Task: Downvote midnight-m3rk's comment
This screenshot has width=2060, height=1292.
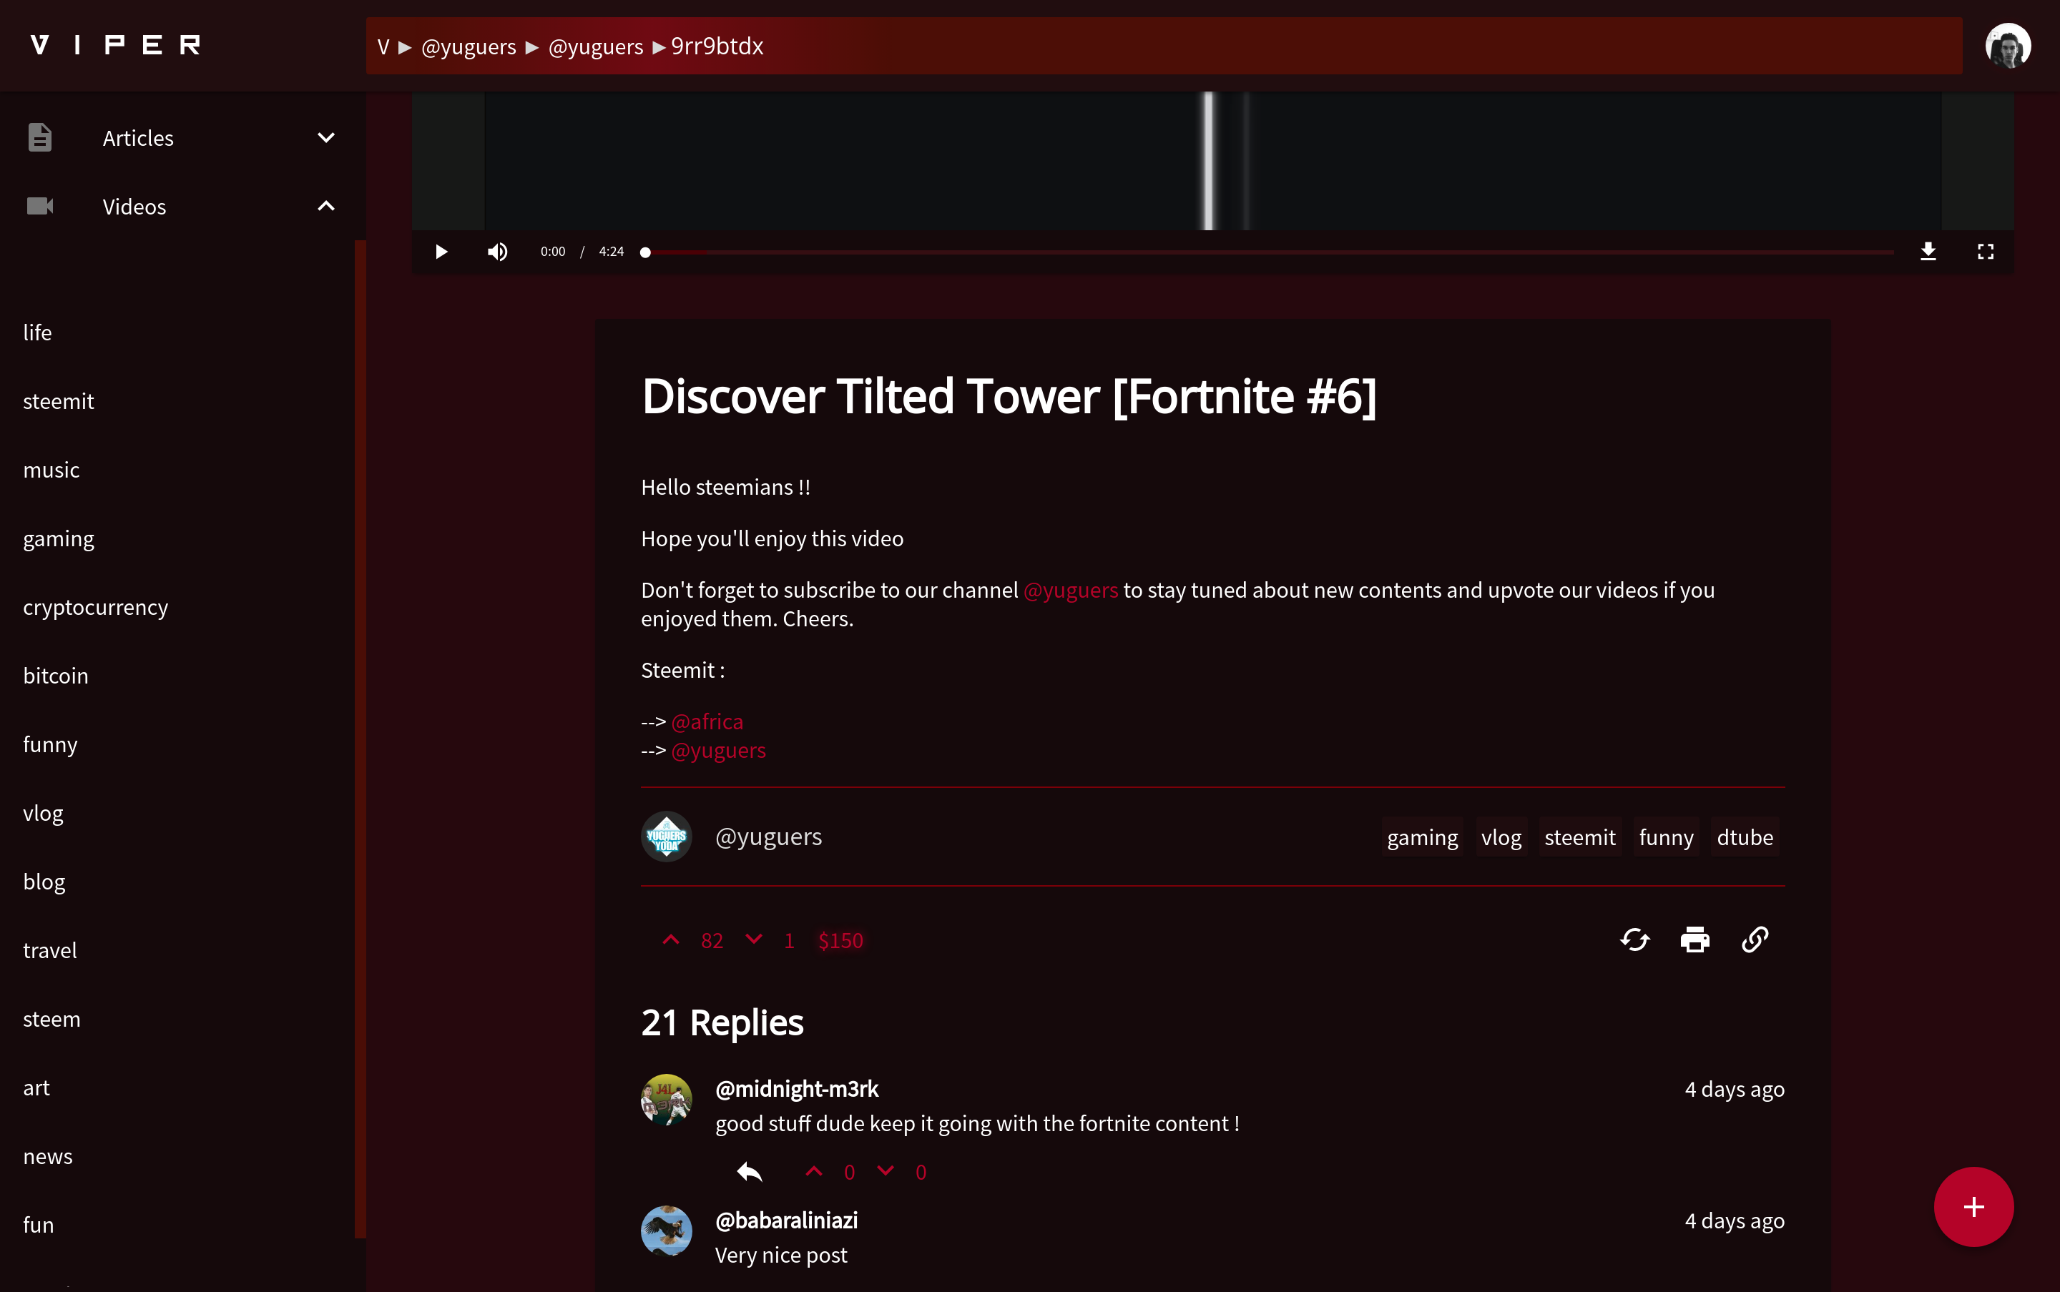Action: click(886, 1171)
